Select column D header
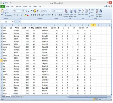The width and height of the screenshot is (113, 103). coord(25,25)
